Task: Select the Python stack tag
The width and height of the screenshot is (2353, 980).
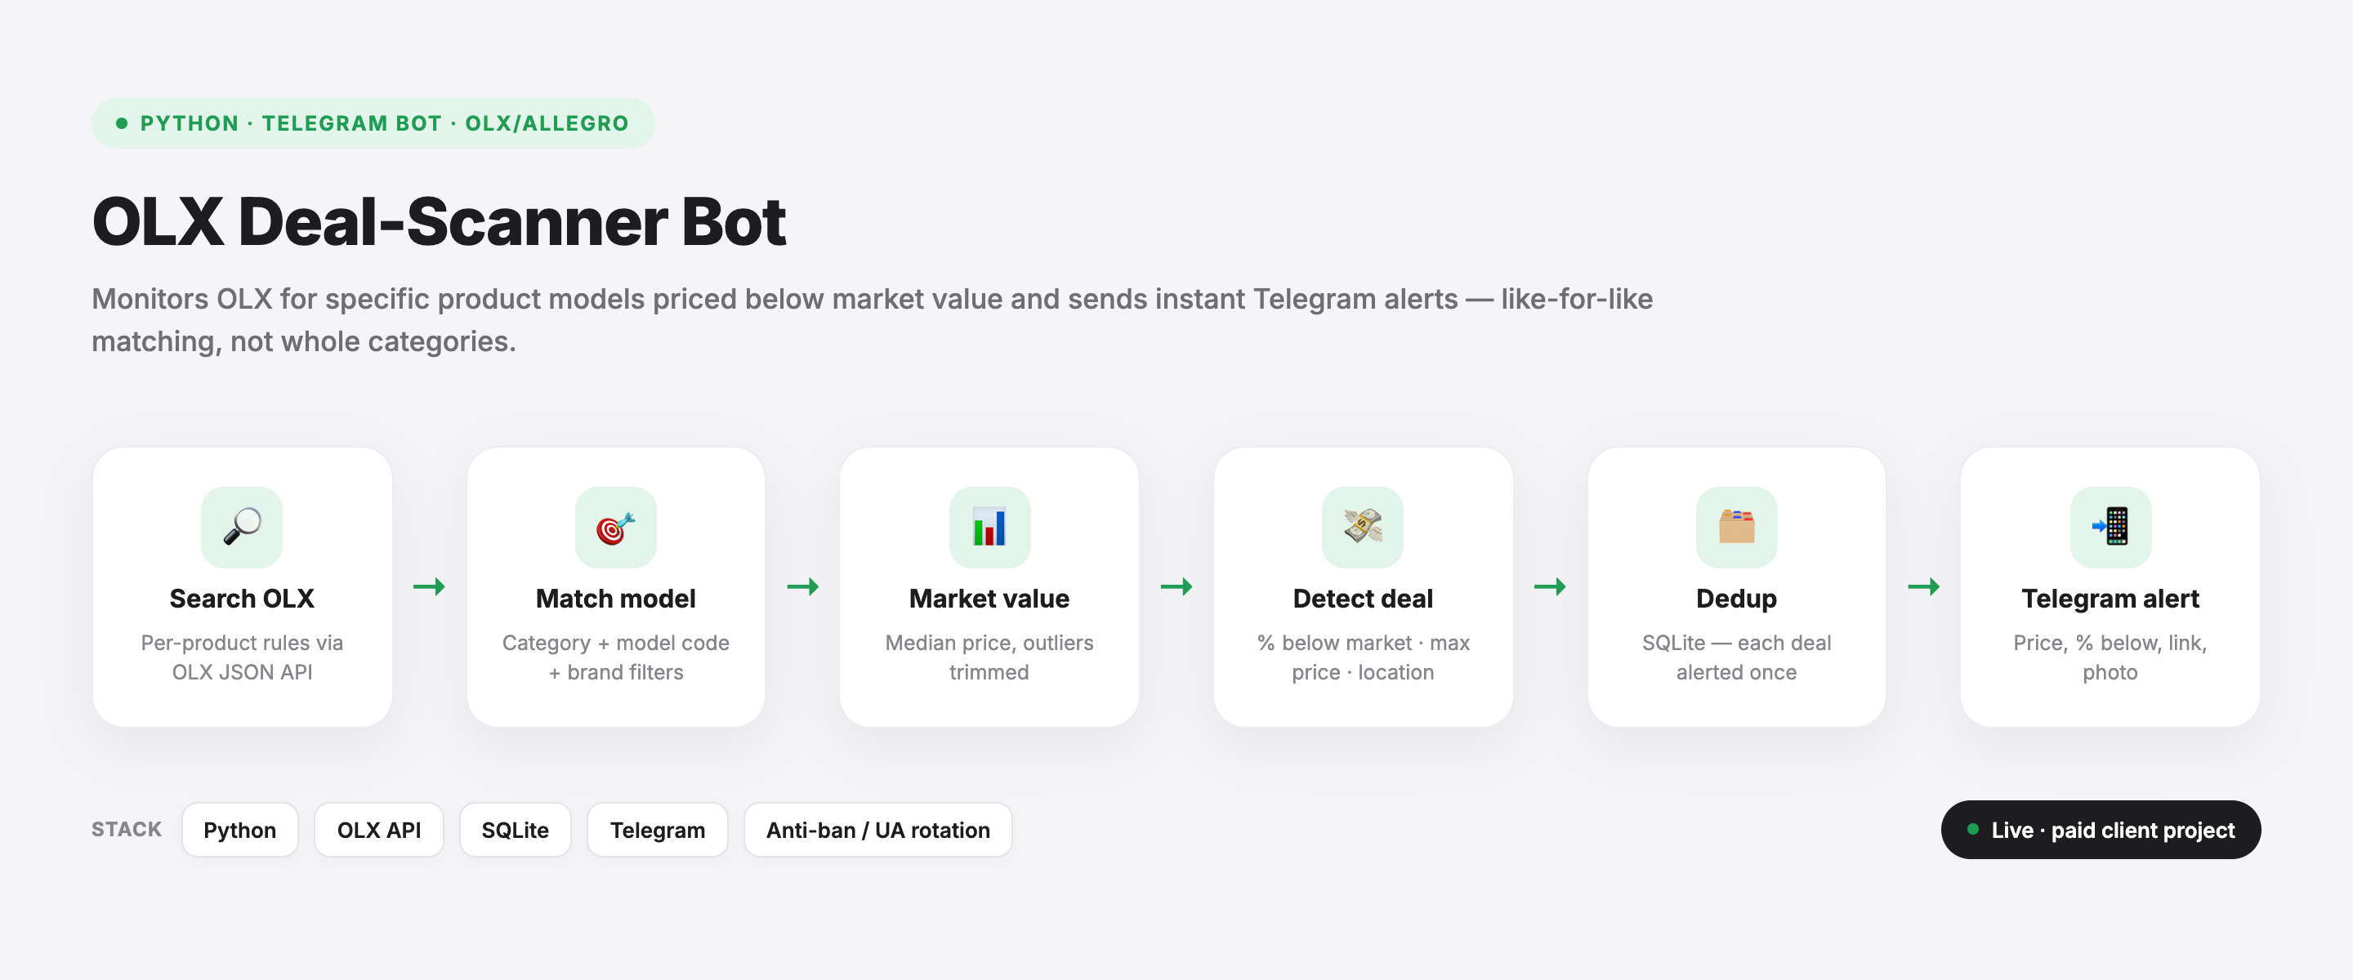Action: click(240, 829)
